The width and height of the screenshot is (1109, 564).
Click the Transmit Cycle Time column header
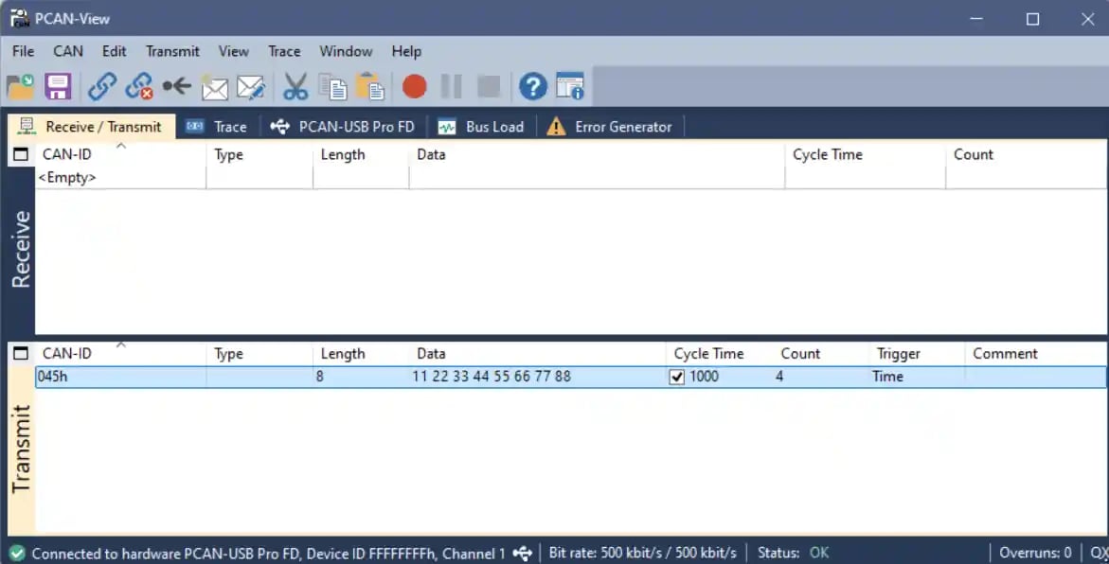click(720, 353)
